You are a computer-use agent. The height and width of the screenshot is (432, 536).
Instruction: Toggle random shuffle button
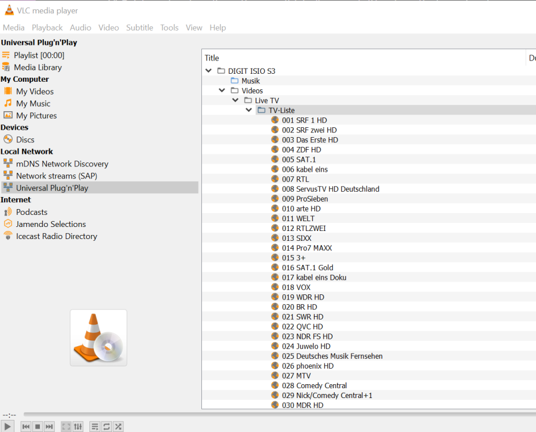pos(118,427)
